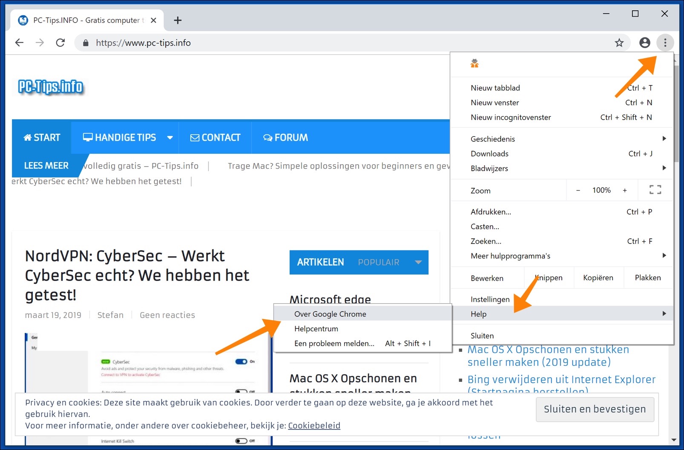Open dropdown arrow beside Populair tab
684x450 pixels.
coord(418,262)
